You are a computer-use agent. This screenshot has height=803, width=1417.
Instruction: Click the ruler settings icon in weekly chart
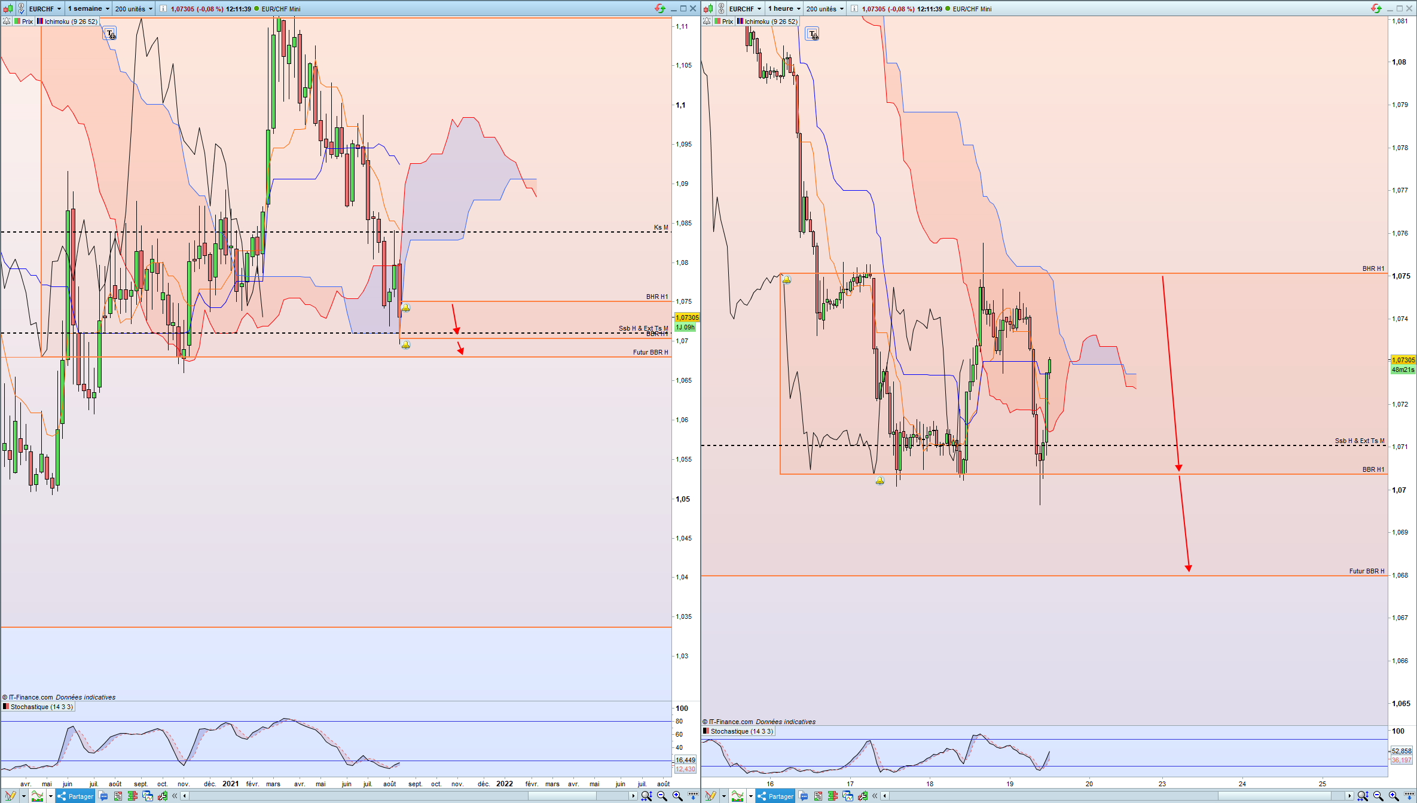[693, 796]
